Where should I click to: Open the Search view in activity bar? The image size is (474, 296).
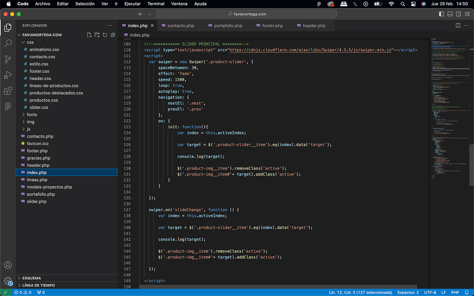point(8,43)
